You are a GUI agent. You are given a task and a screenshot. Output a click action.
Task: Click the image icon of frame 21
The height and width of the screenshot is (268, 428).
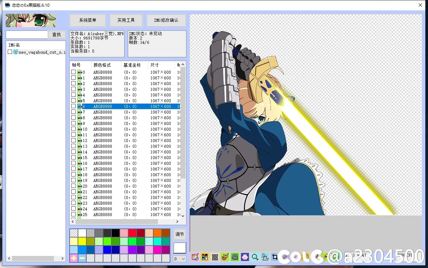point(80,192)
